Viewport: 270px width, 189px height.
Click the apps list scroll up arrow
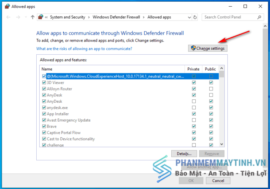tap(221, 68)
